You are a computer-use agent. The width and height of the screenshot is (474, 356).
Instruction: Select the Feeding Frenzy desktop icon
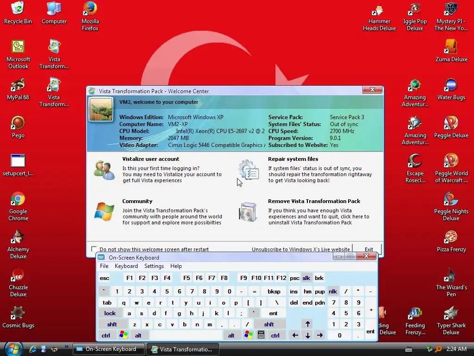pyautogui.click(x=415, y=320)
